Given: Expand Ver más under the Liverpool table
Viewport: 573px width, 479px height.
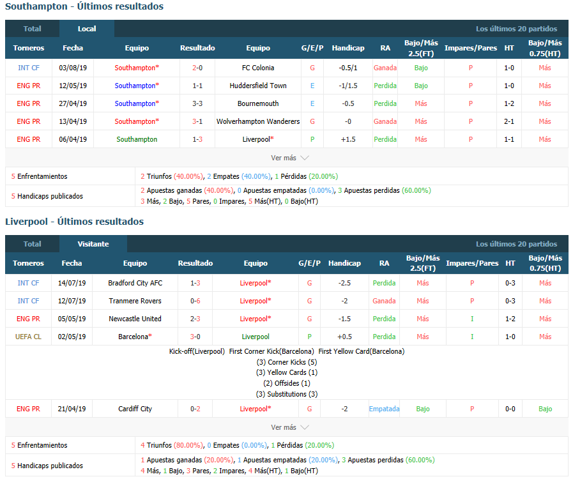Looking at the screenshot, I should coord(290,427).
